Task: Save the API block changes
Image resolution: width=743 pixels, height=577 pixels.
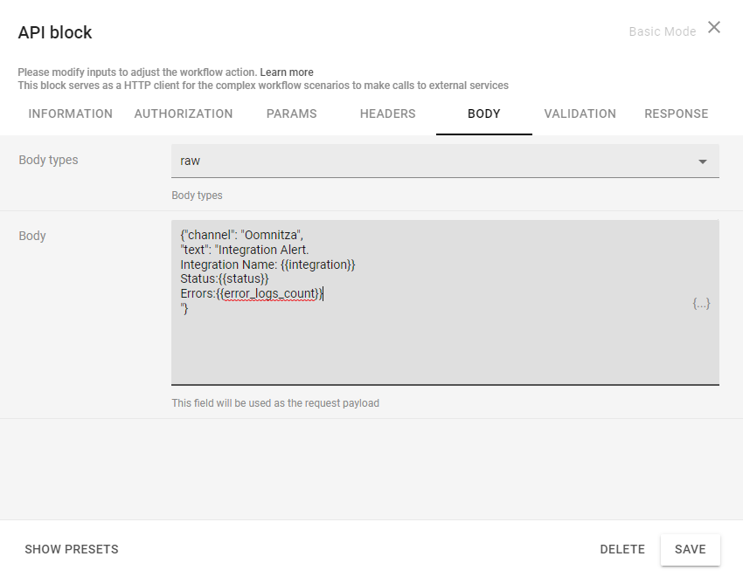Action: coord(690,549)
